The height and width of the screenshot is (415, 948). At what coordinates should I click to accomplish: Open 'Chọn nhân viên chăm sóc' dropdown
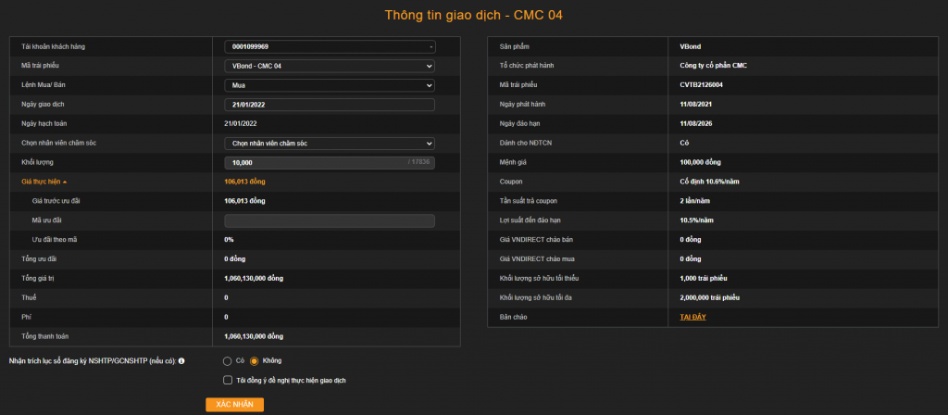pyautogui.click(x=330, y=144)
